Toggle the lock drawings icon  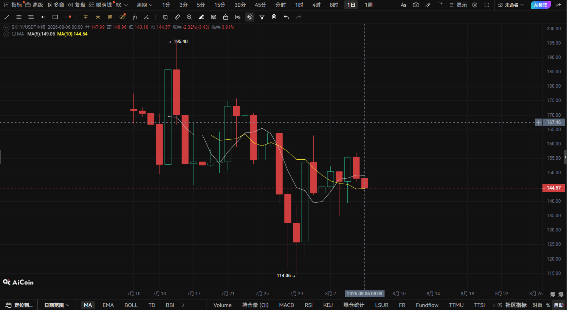(226, 17)
